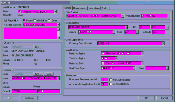This screenshot has width=175, height=102.
Task: Open the Date Job Ends calendar dropdown
Action: click(142, 63)
